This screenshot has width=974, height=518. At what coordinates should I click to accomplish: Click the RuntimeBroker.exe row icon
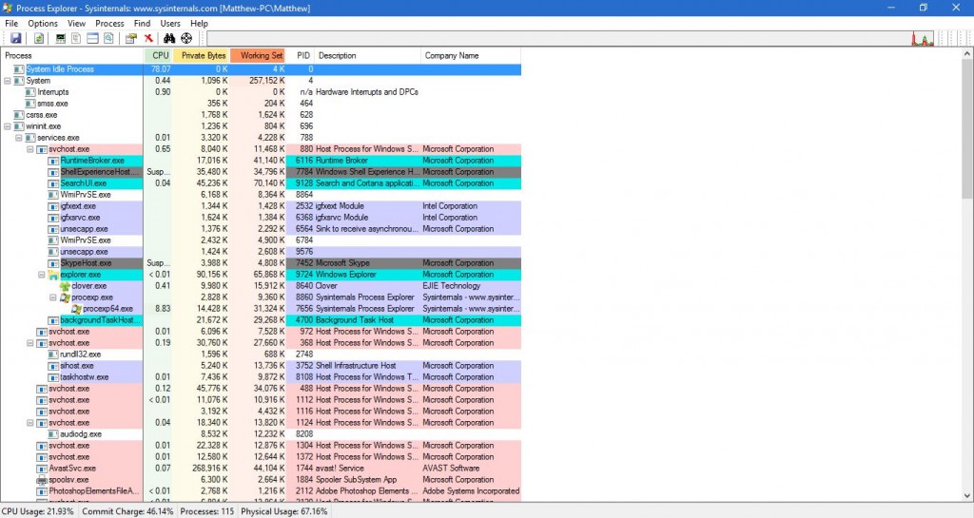53,161
